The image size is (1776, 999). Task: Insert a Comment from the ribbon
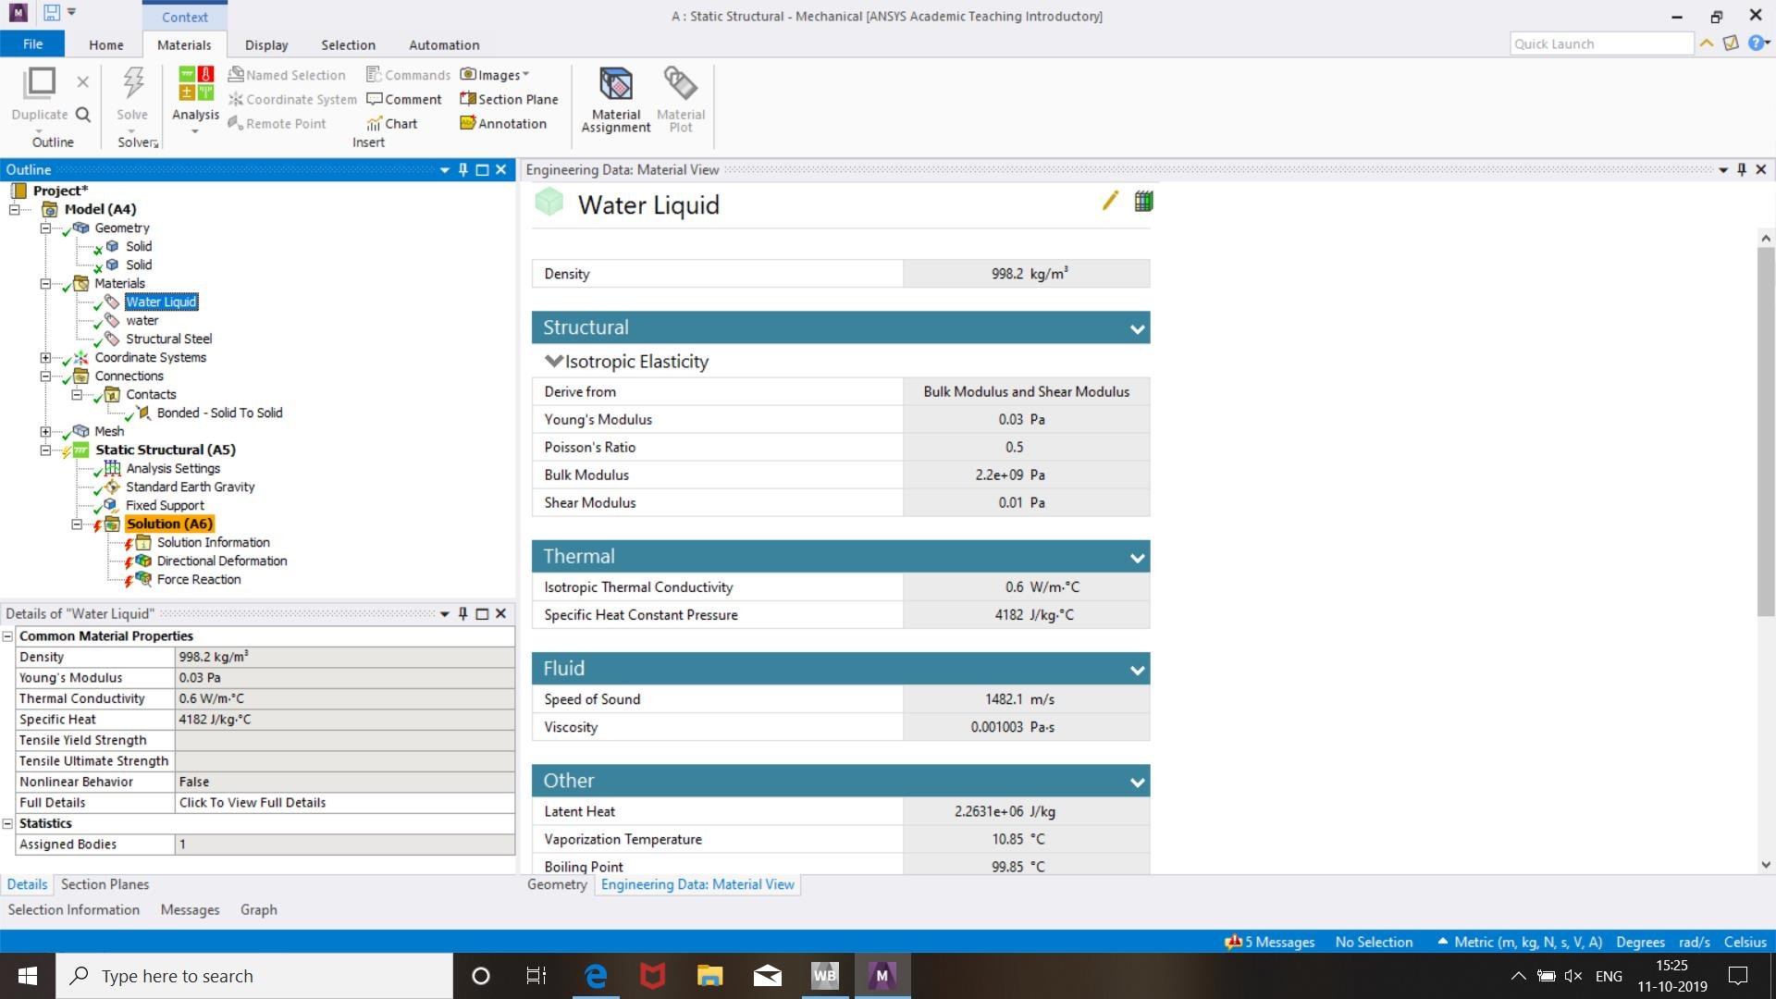(x=404, y=99)
